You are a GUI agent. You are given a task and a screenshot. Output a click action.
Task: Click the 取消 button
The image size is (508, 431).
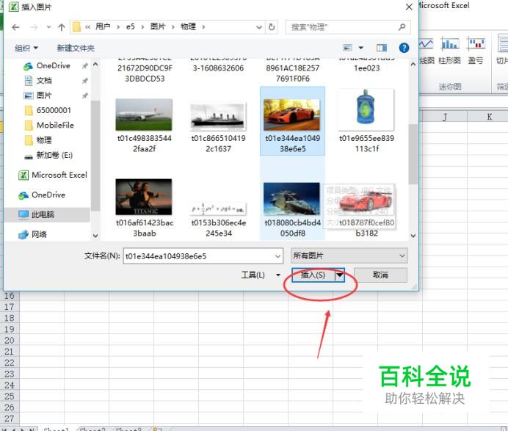[x=381, y=275]
